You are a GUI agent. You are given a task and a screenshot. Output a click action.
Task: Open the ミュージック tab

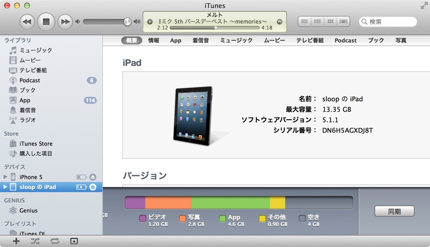236,40
